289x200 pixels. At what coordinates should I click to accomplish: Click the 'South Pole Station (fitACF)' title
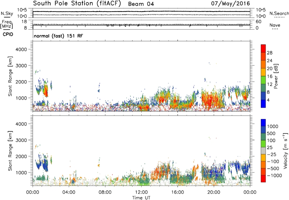pyautogui.click(x=77, y=4)
